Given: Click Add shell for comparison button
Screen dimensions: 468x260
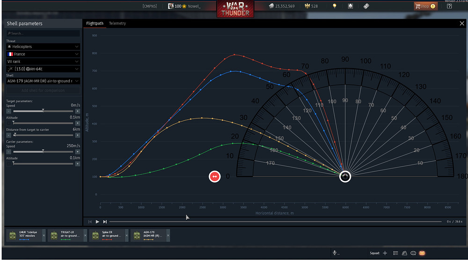Looking at the screenshot, I should pyautogui.click(x=43, y=90).
